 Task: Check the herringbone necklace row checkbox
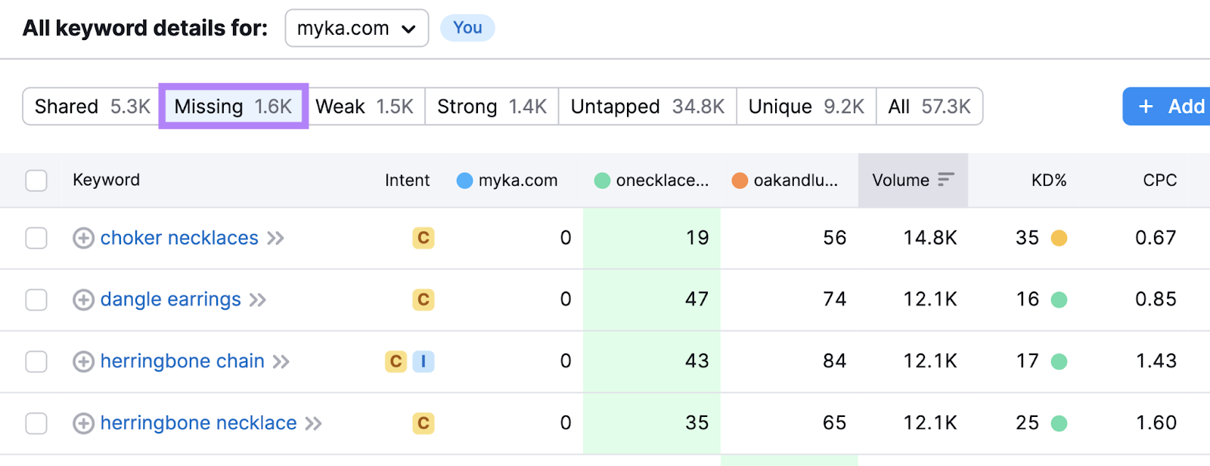36,423
